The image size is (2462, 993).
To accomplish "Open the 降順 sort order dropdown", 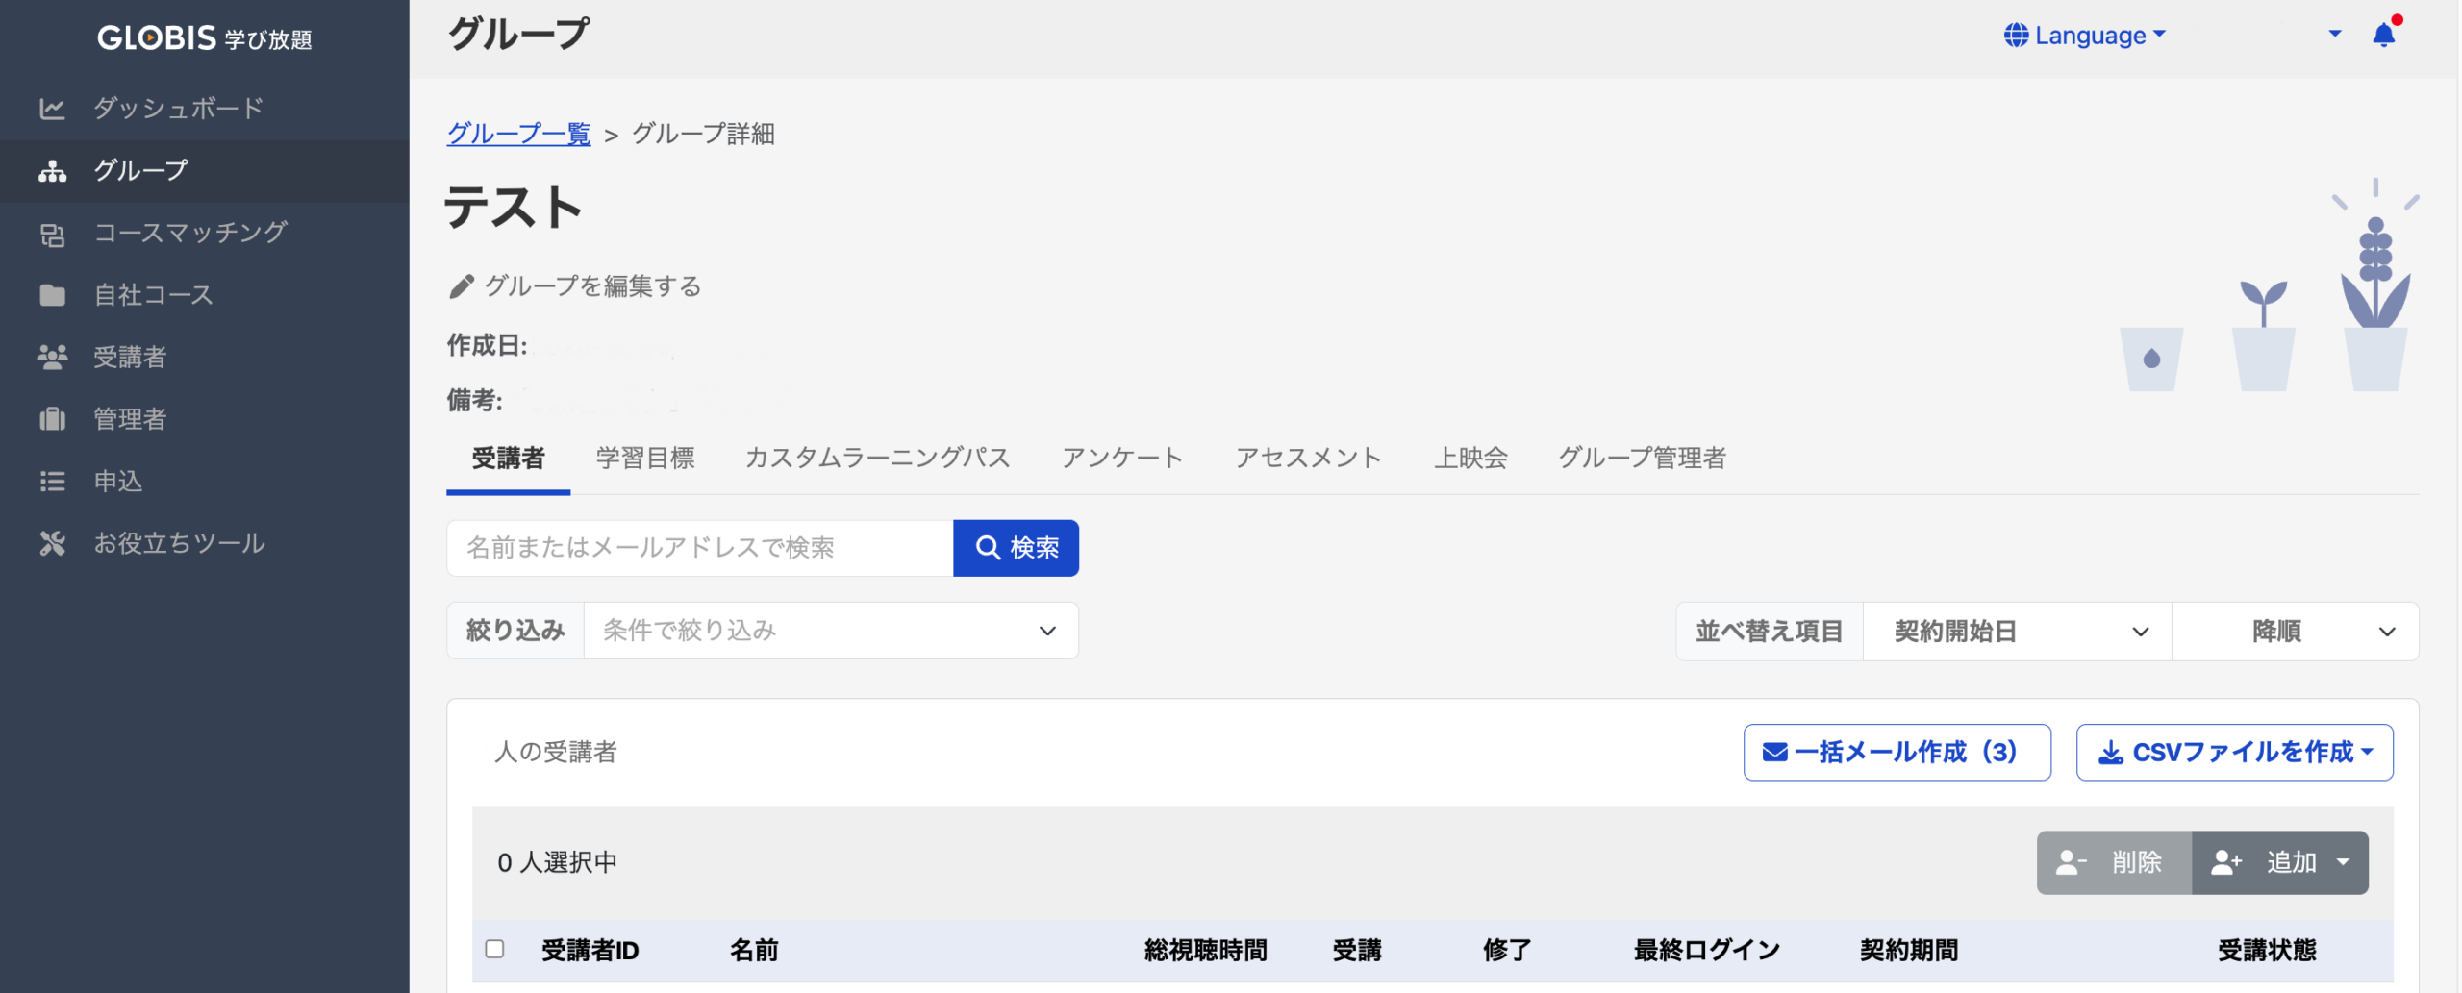I will point(2295,632).
